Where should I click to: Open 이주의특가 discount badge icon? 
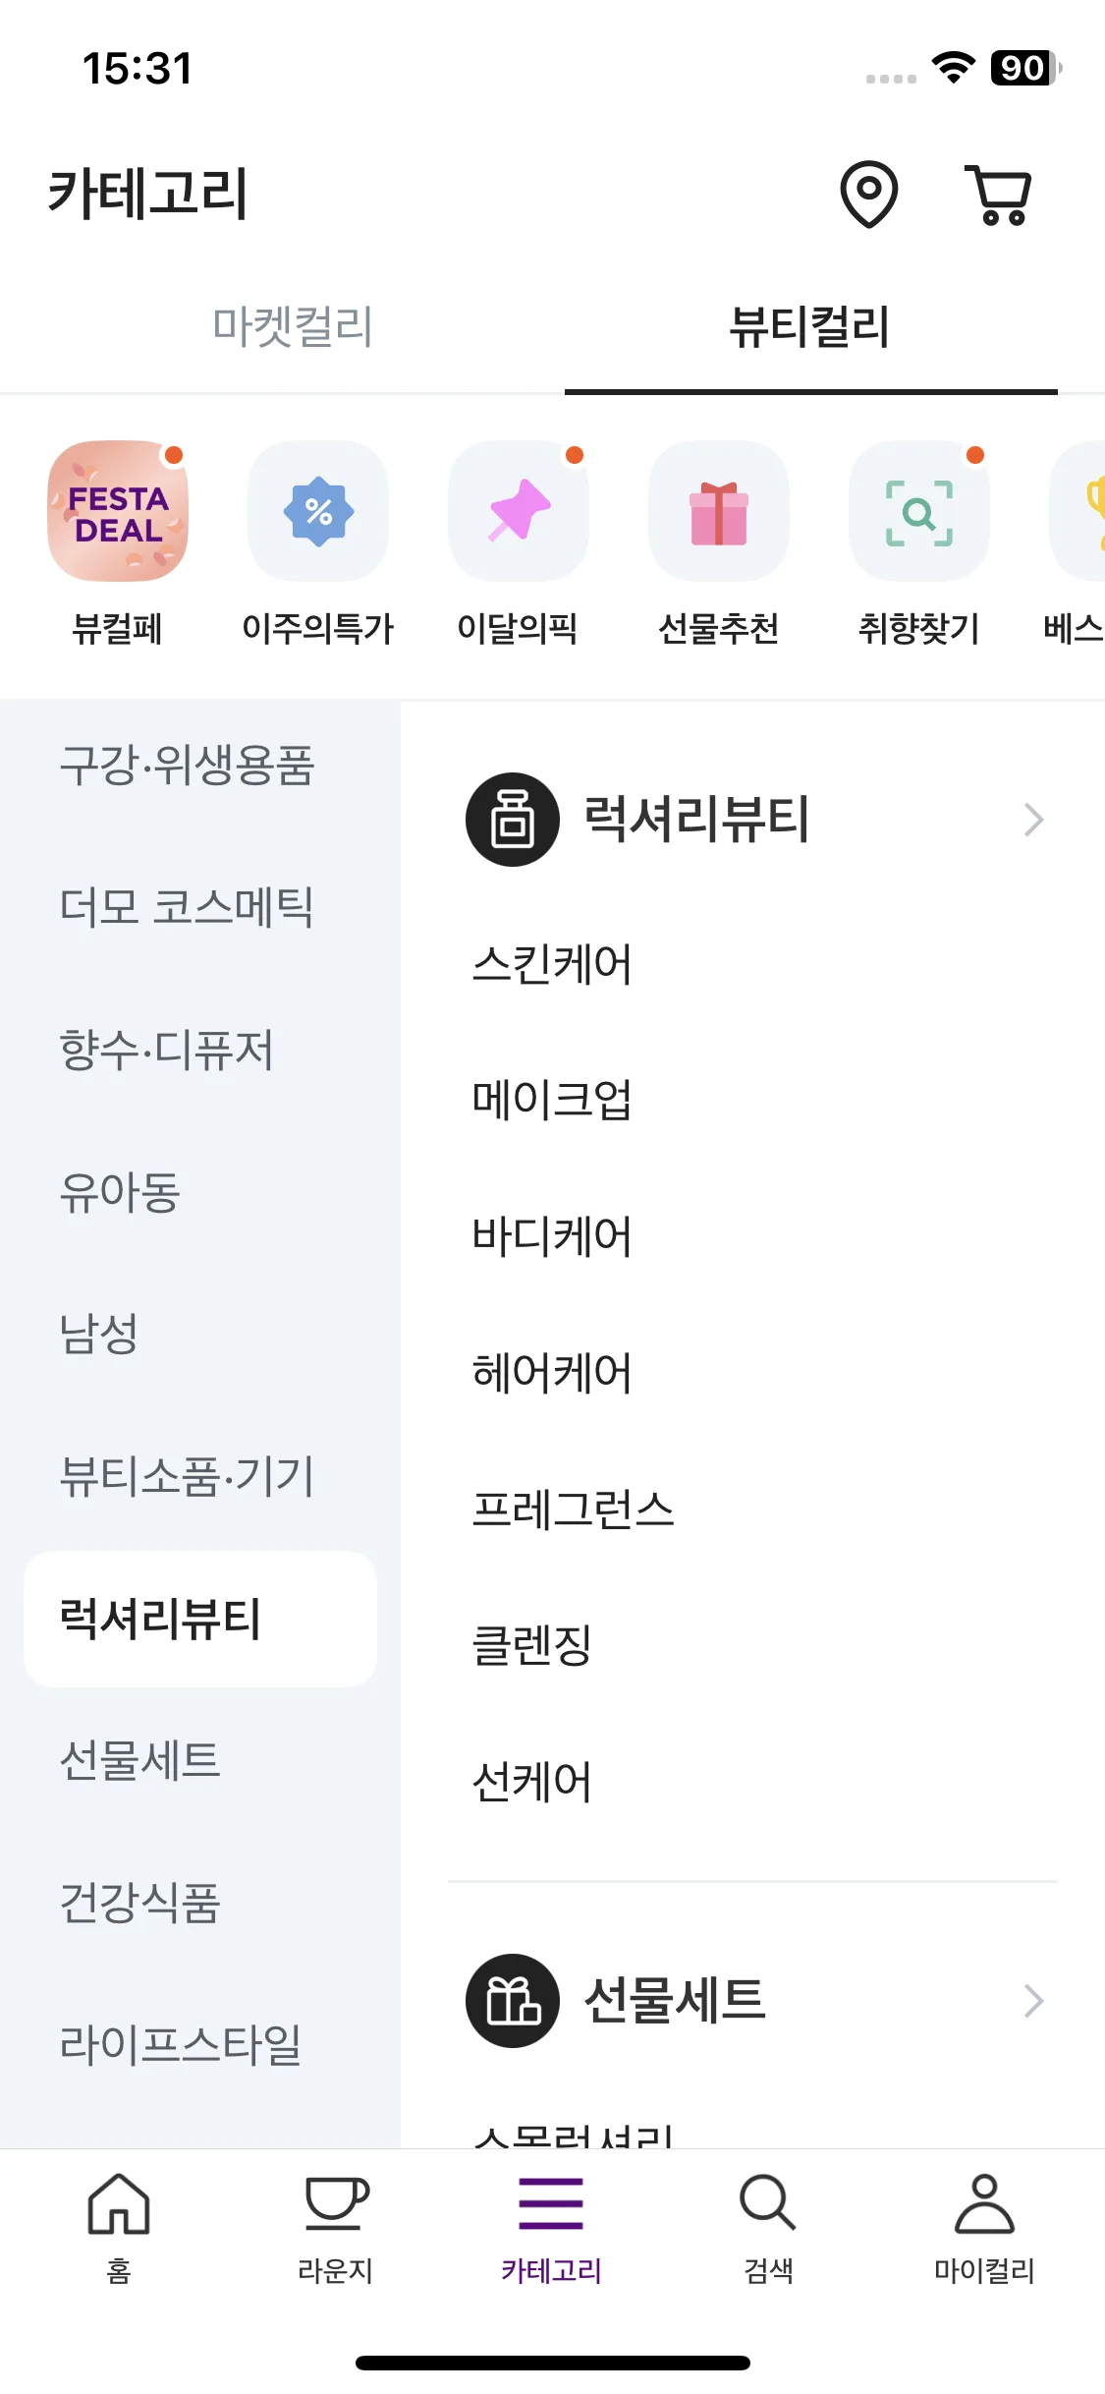[318, 511]
